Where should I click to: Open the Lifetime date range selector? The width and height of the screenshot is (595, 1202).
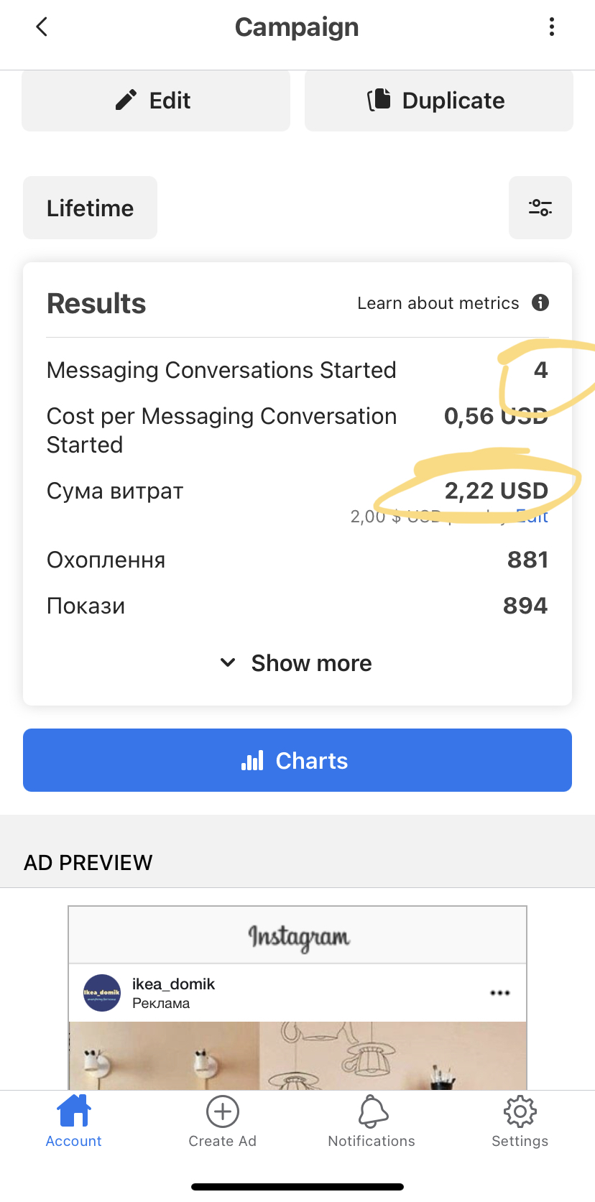click(90, 208)
